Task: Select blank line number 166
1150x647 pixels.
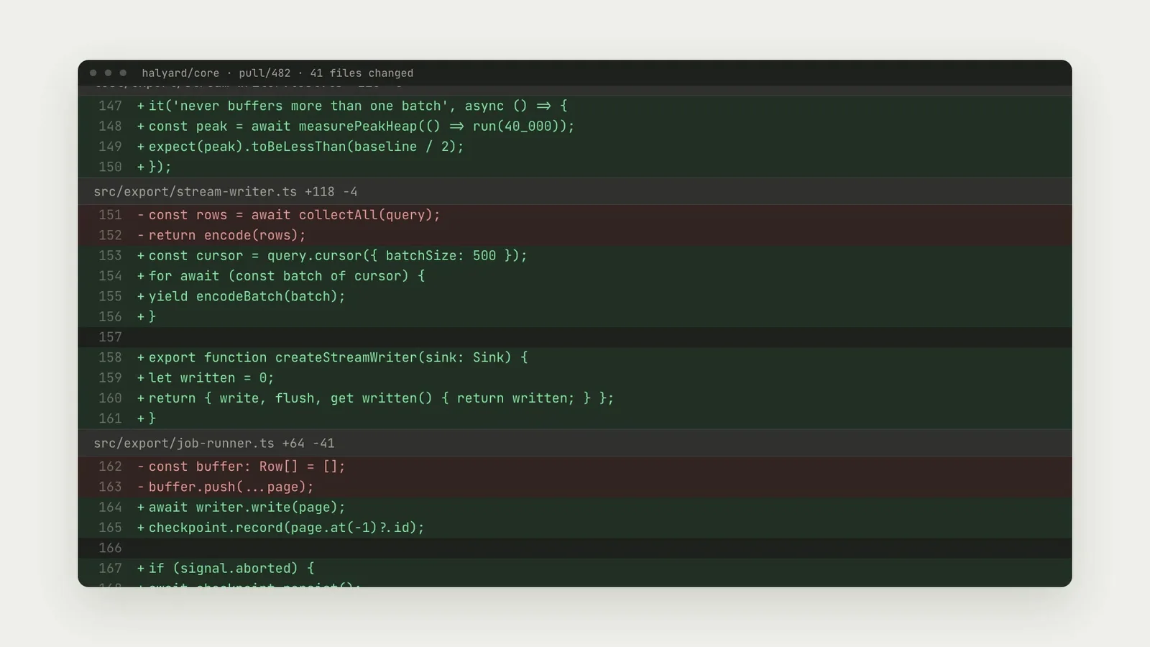Action: coord(110,548)
